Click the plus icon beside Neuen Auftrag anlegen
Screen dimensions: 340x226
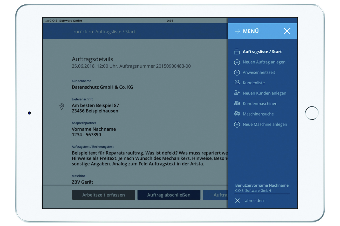coord(237,62)
